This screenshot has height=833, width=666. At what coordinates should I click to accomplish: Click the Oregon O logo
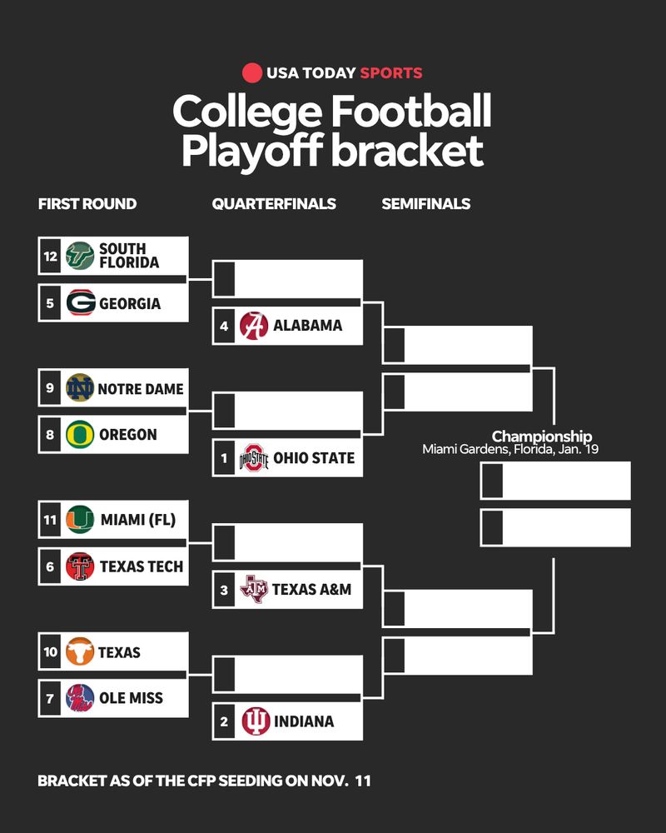coord(80,435)
